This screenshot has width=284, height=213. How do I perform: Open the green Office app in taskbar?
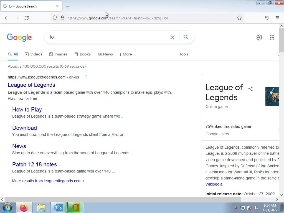(x=75, y=207)
